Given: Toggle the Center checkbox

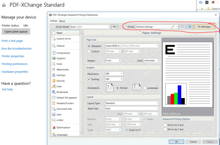Looking at the screenshot, I should coord(144,119).
